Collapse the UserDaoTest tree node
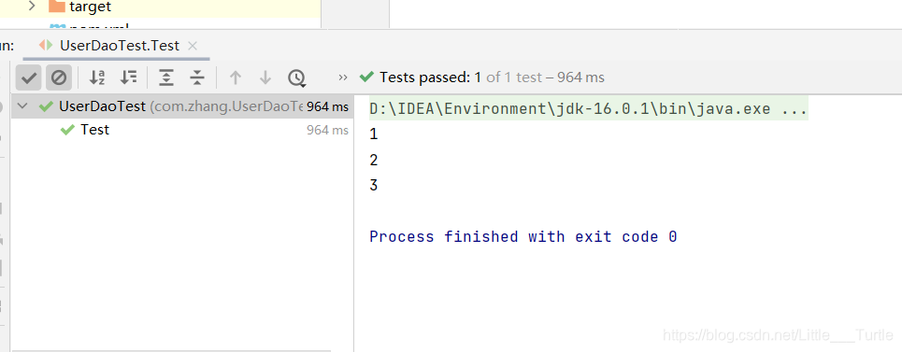Screen dimensions: 902x352 [x=23, y=106]
